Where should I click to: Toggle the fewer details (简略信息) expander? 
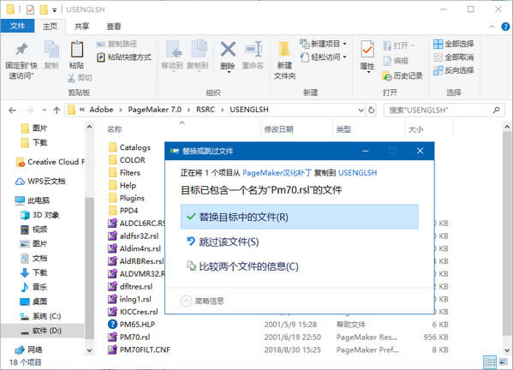coord(202,301)
